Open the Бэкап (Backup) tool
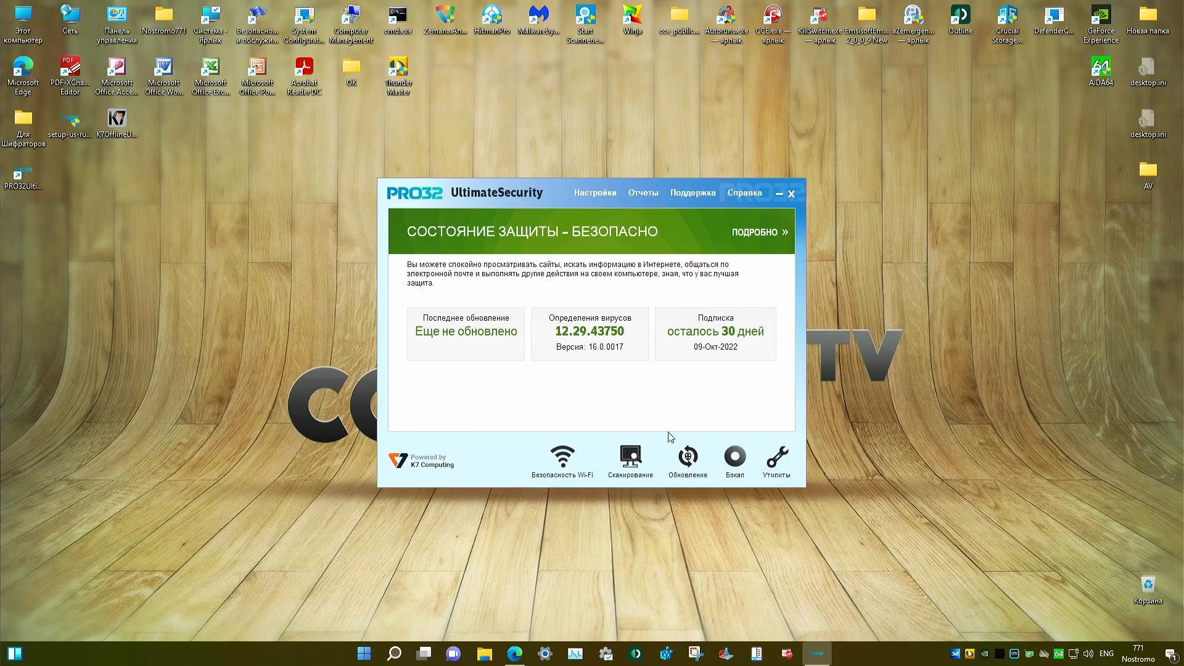Viewport: 1184px width, 666px height. pyautogui.click(x=734, y=458)
